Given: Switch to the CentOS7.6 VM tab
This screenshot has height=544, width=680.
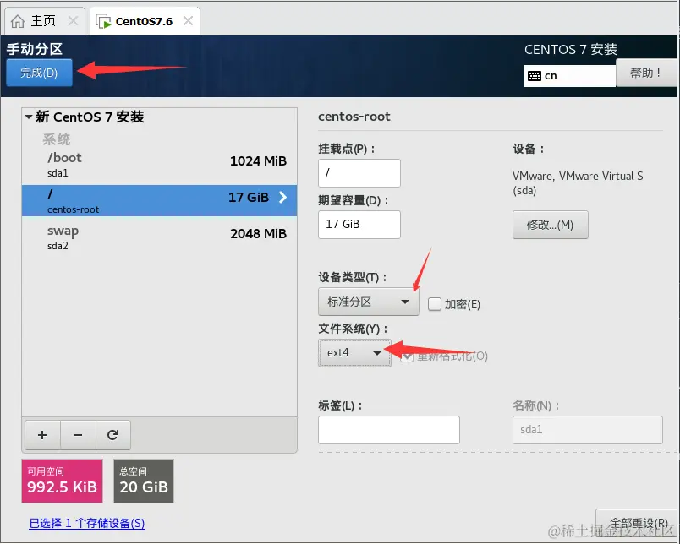Looking at the screenshot, I should pyautogui.click(x=144, y=21).
